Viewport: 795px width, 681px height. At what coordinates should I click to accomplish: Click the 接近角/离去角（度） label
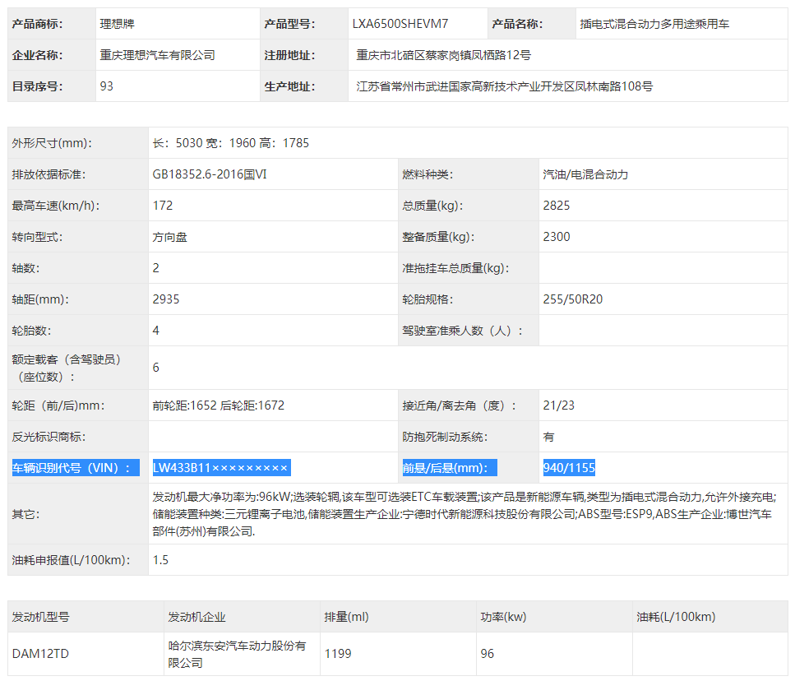pyautogui.click(x=459, y=405)
